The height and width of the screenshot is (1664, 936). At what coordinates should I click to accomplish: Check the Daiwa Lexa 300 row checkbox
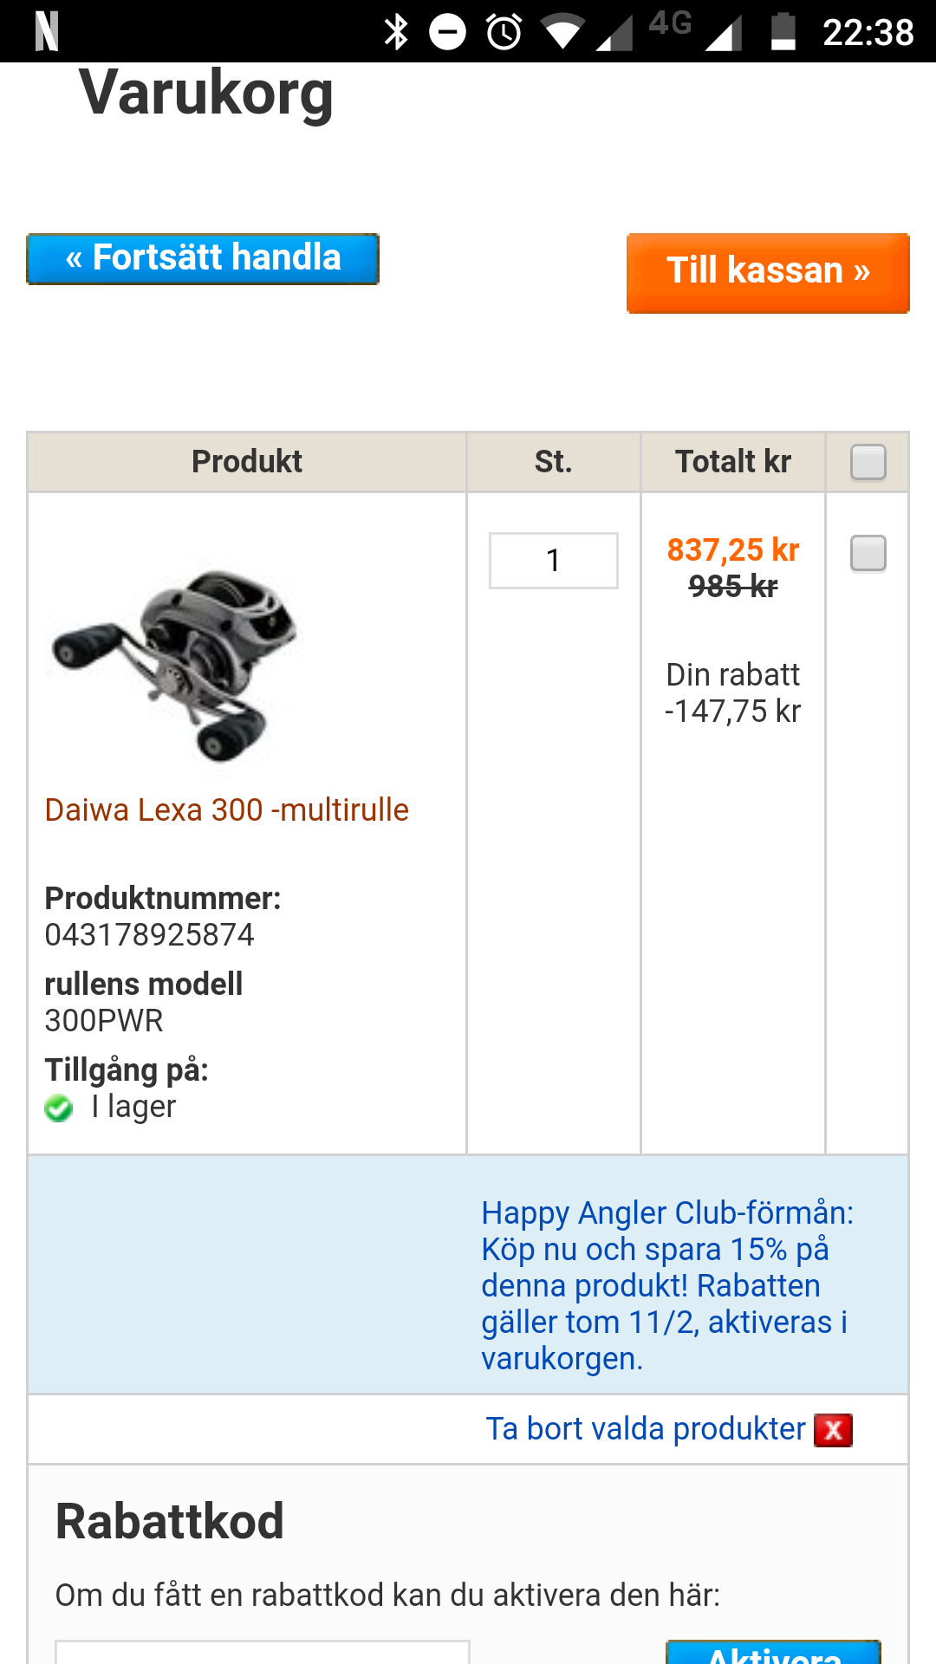[868, 553]
